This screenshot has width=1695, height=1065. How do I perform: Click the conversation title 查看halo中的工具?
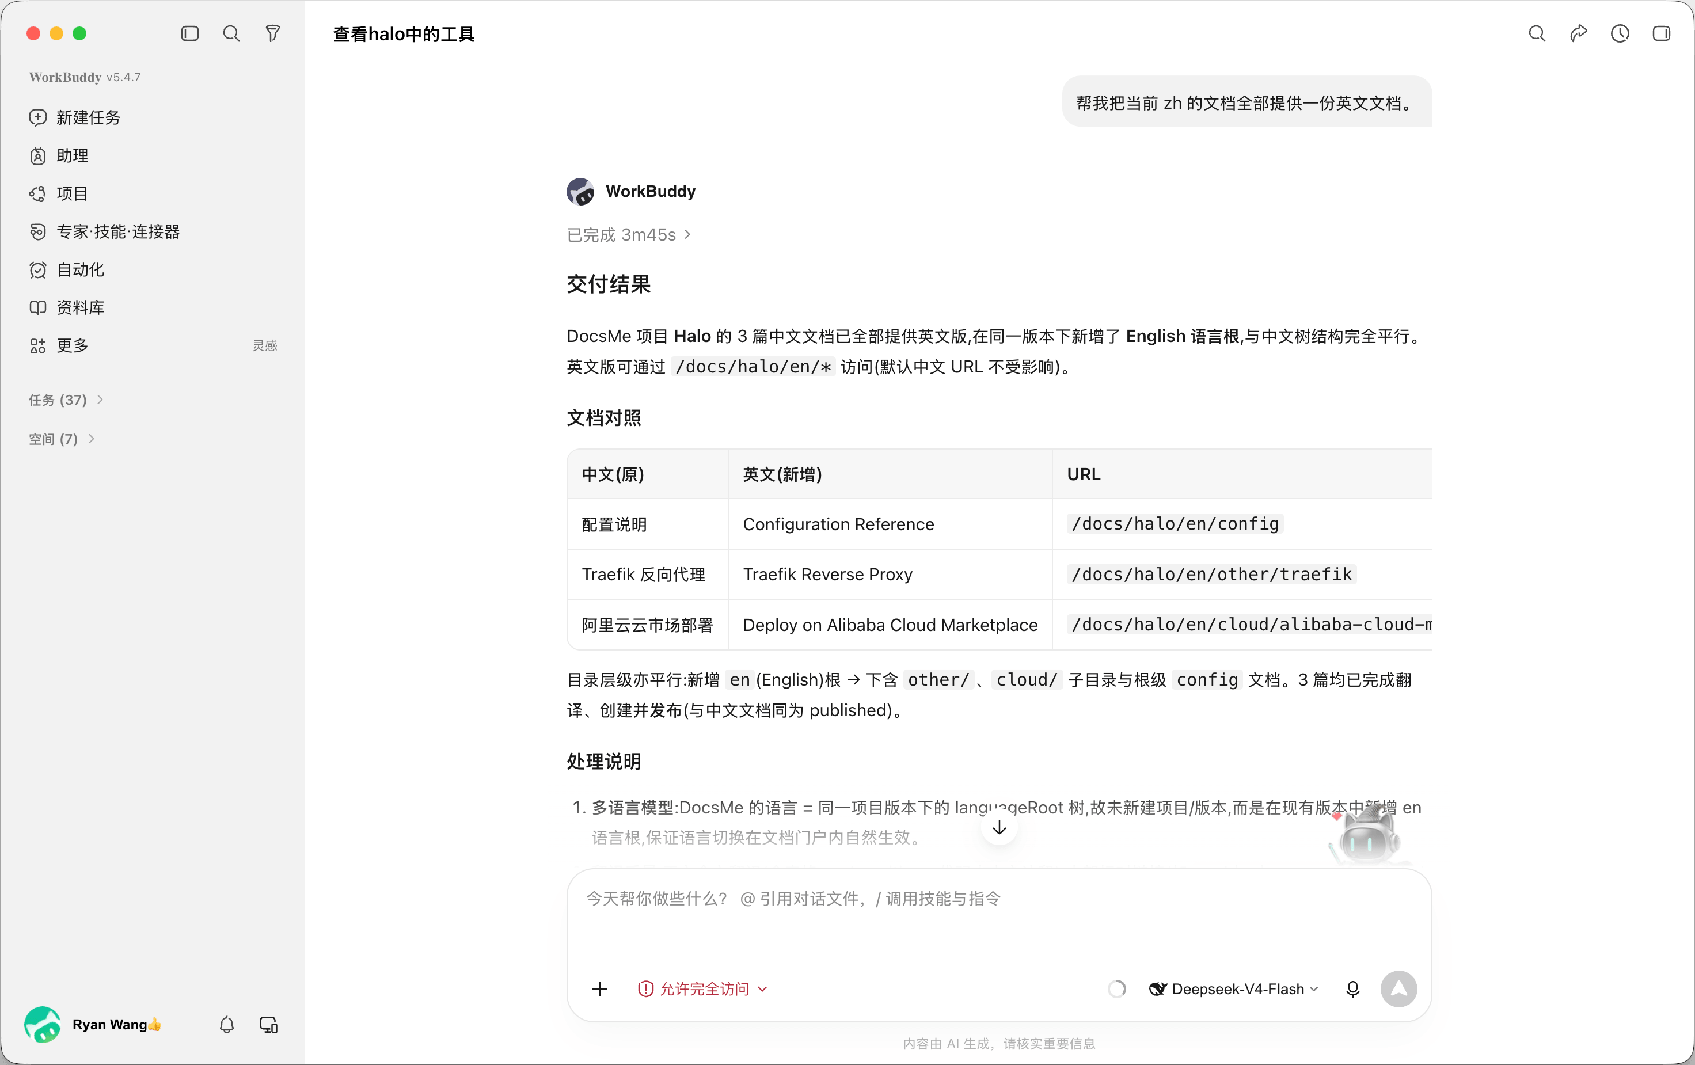pos(404,34)
